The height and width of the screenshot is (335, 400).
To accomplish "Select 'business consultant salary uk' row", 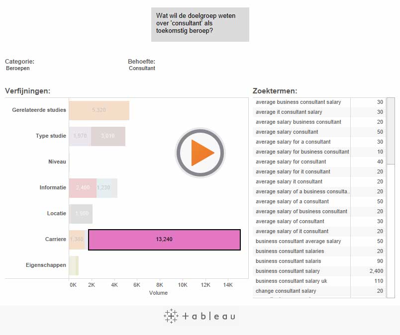I will pyautogui.click(x=291, y=281).
